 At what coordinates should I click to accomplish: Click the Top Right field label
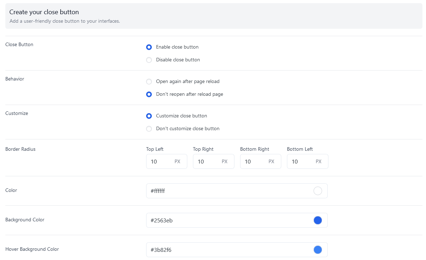coord(203,149)
